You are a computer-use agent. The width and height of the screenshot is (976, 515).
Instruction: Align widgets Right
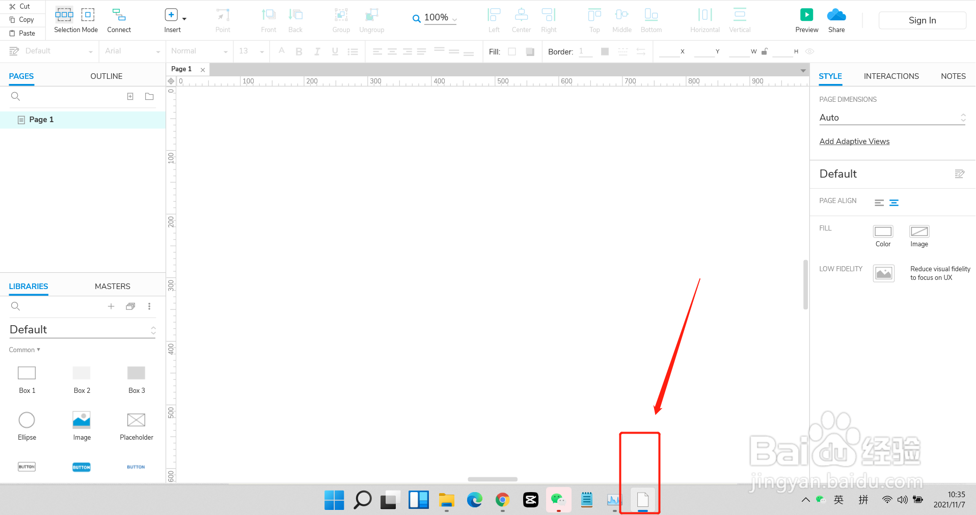pos(549,20)
